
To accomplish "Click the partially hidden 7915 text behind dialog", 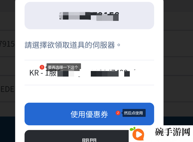I will tap(7, 44).
